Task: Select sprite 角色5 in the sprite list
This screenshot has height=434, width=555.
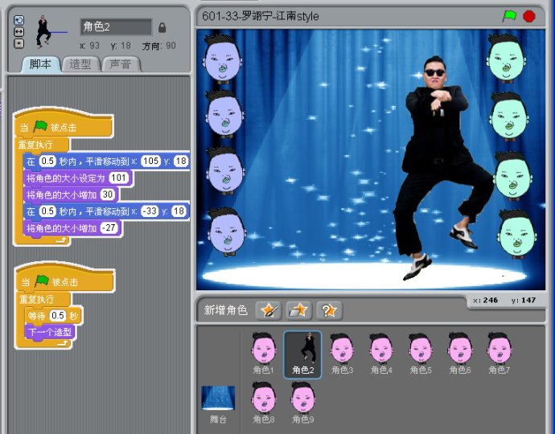Action: pos(421,354)
